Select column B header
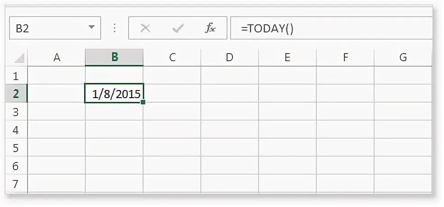The width and height of the screenshot is (444, 207). (114, 58)
